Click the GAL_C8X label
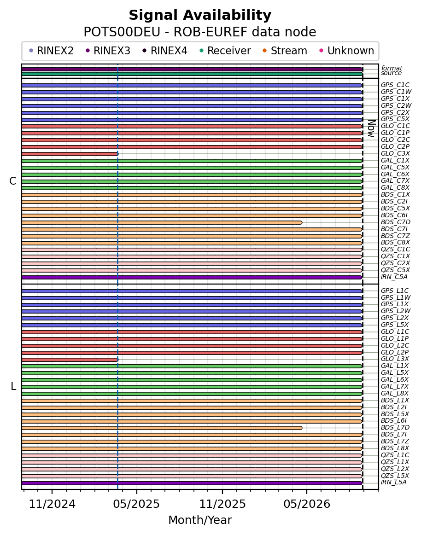 (395, 188)
